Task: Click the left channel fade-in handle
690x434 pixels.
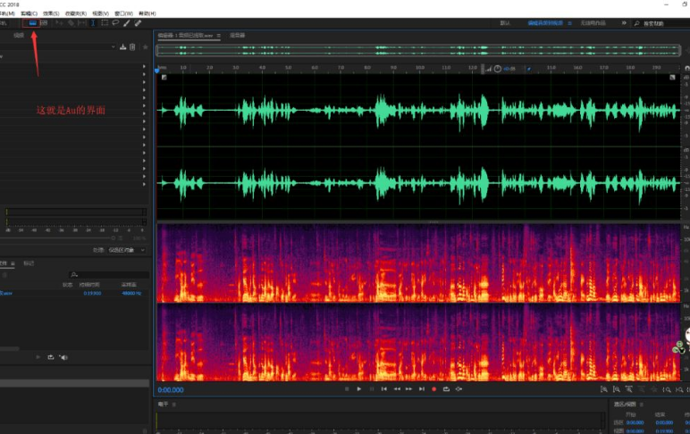Action: (164, 78)
